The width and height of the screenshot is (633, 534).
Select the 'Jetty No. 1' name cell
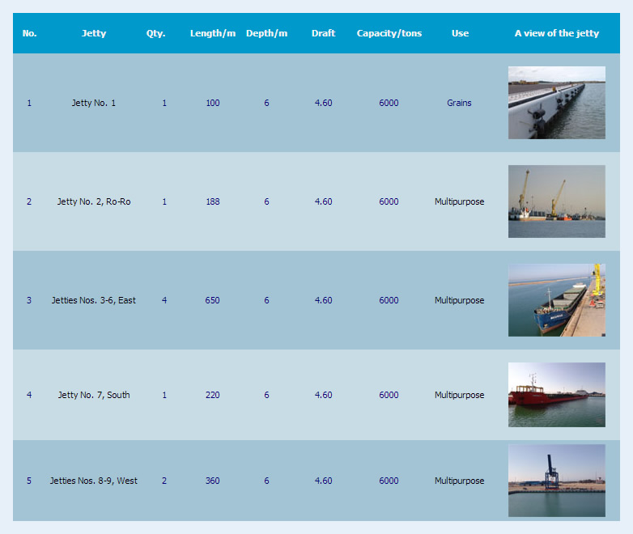click(94, 103)
